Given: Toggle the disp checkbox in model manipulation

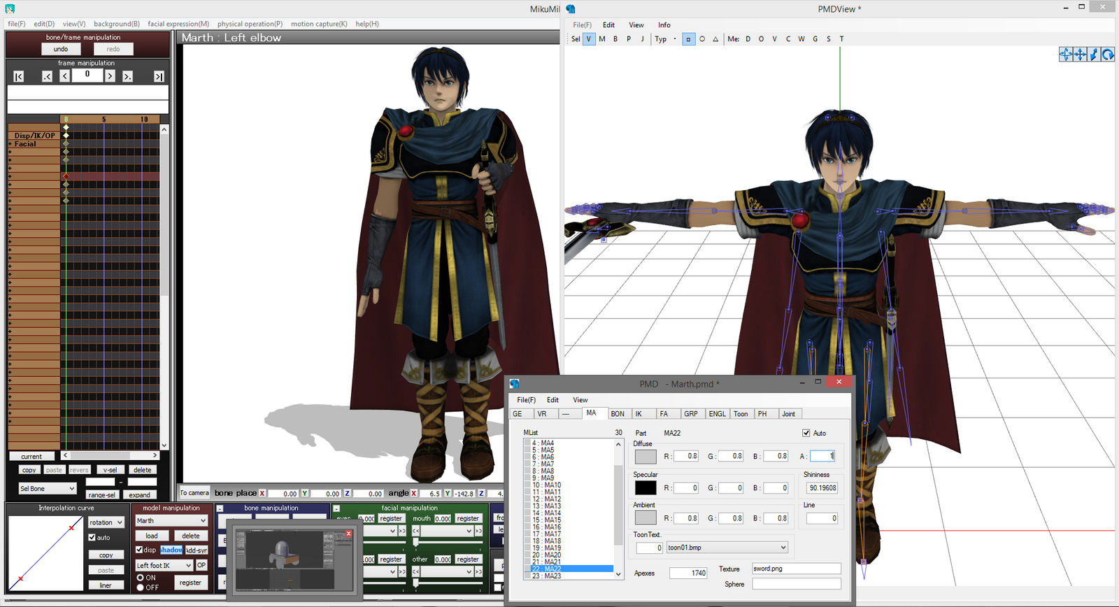Looking at the screenshot, I should 139,550.
